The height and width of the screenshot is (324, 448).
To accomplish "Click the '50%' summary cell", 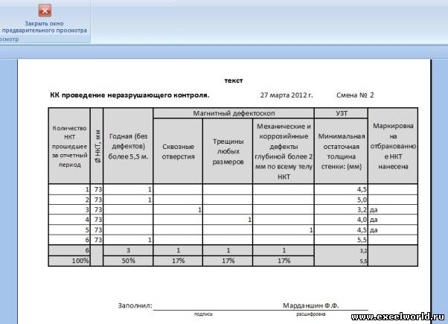I will [x=128, y=261].
